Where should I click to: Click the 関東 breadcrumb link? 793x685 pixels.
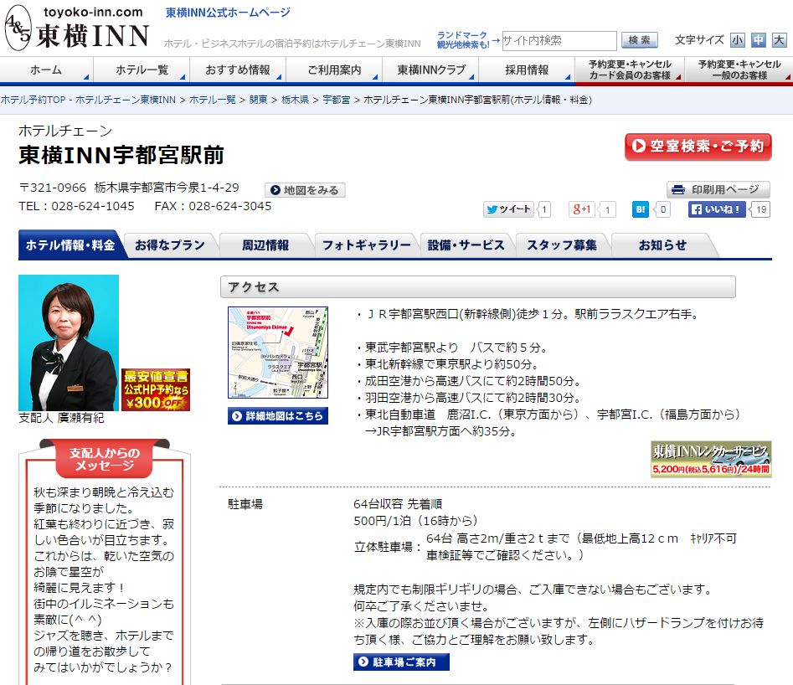pos(259,100)
